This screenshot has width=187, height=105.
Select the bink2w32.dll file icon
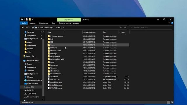point(49,79)
